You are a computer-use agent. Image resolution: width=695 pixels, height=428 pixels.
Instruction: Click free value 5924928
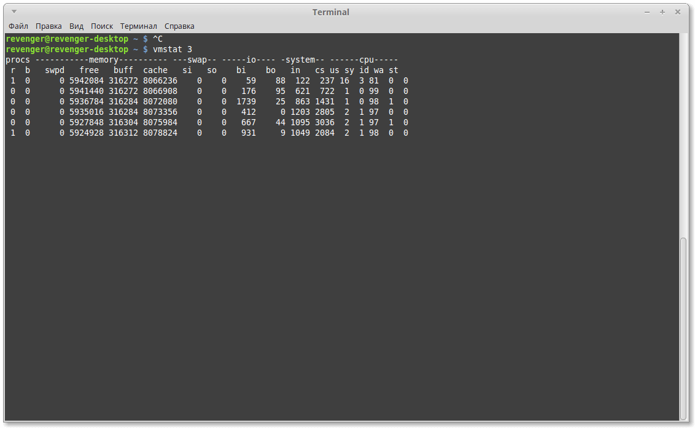[x=87, y=133]
